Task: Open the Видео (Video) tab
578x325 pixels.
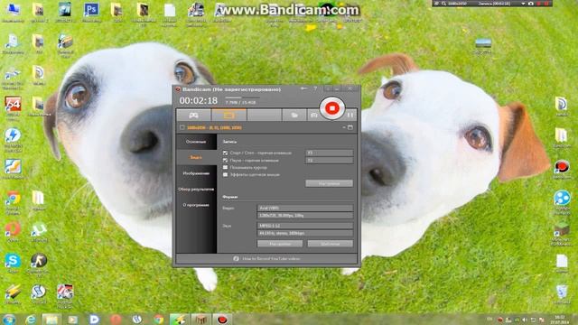Action: tap(196, 157)
